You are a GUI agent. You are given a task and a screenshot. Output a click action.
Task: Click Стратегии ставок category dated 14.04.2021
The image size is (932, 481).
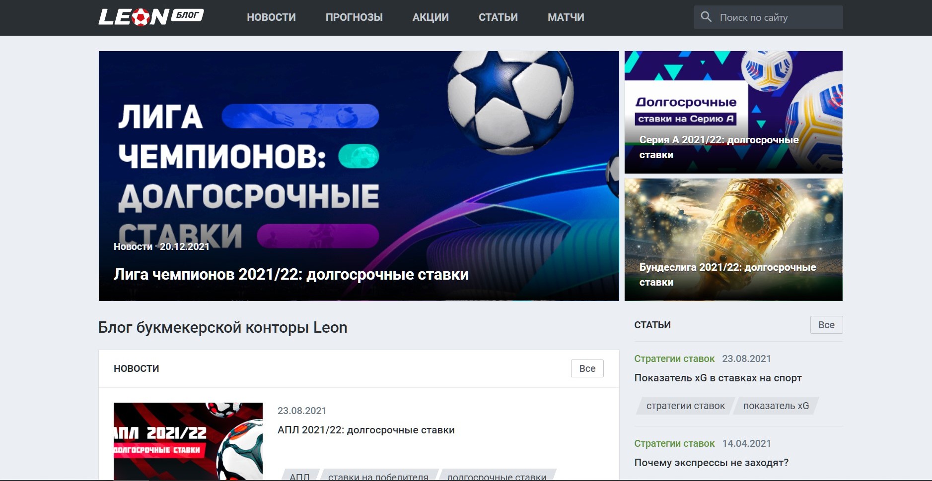tap(674, 443)
